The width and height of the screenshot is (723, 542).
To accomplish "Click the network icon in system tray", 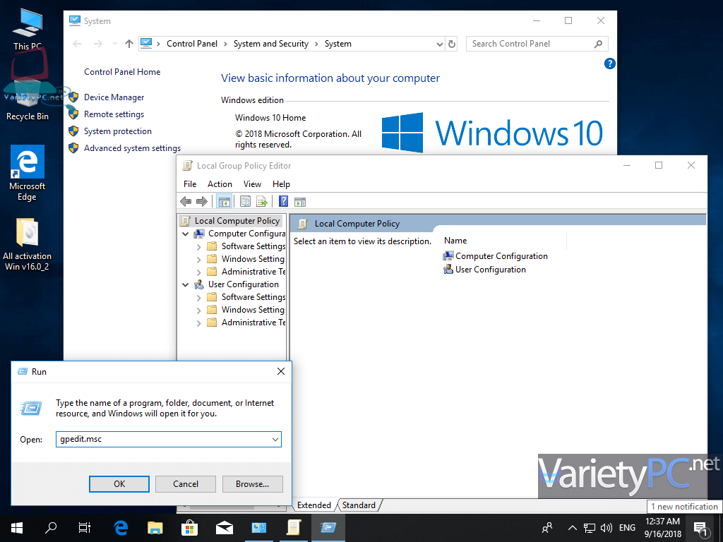I will coord(590,528).
